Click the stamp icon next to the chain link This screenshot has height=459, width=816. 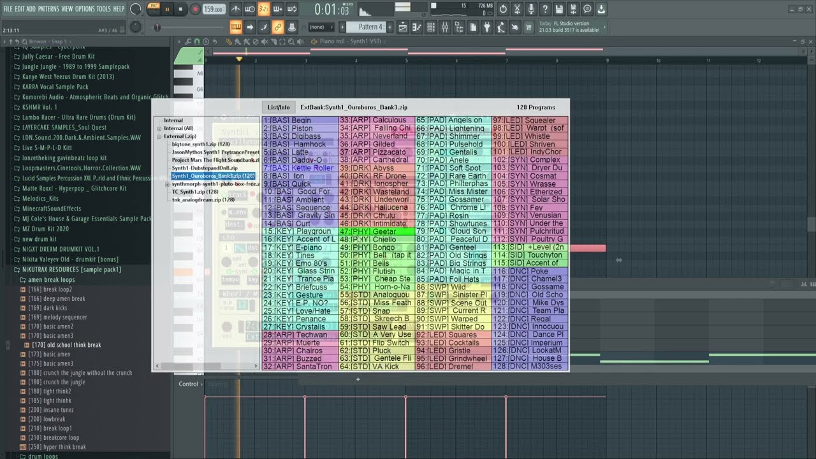(x=292, y=27)
